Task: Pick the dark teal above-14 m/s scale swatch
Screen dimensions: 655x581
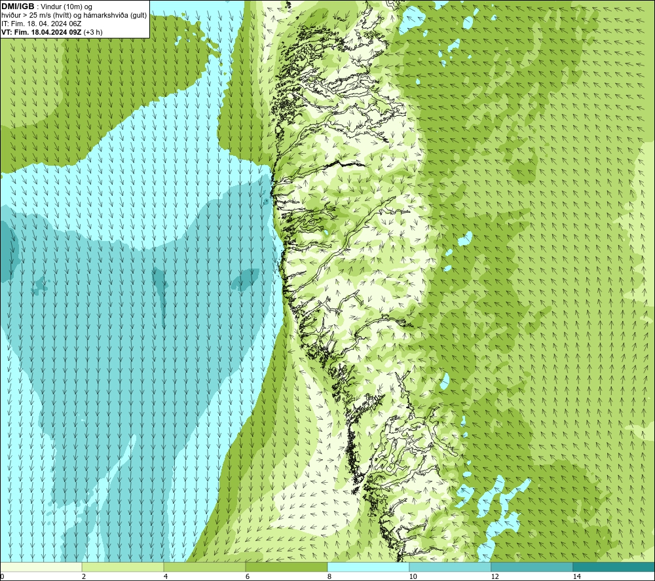Action: tap(614, 567)
